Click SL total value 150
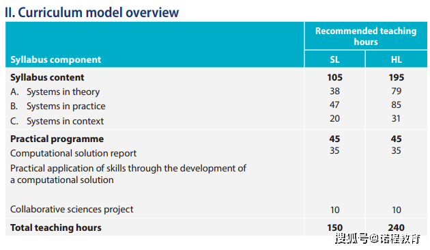The height and width of the screenshot is (250, 430). (x=334, y=227)
